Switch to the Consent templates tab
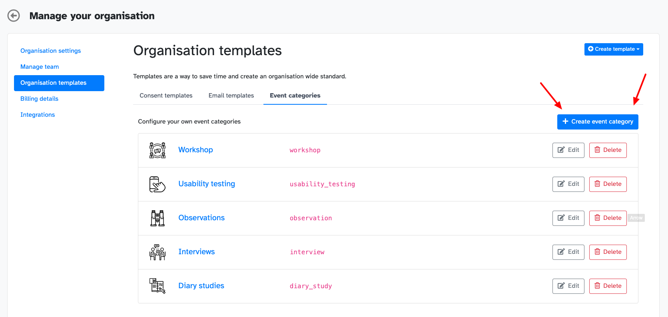This screenshot has height=317, width=668. click(166, 96)
